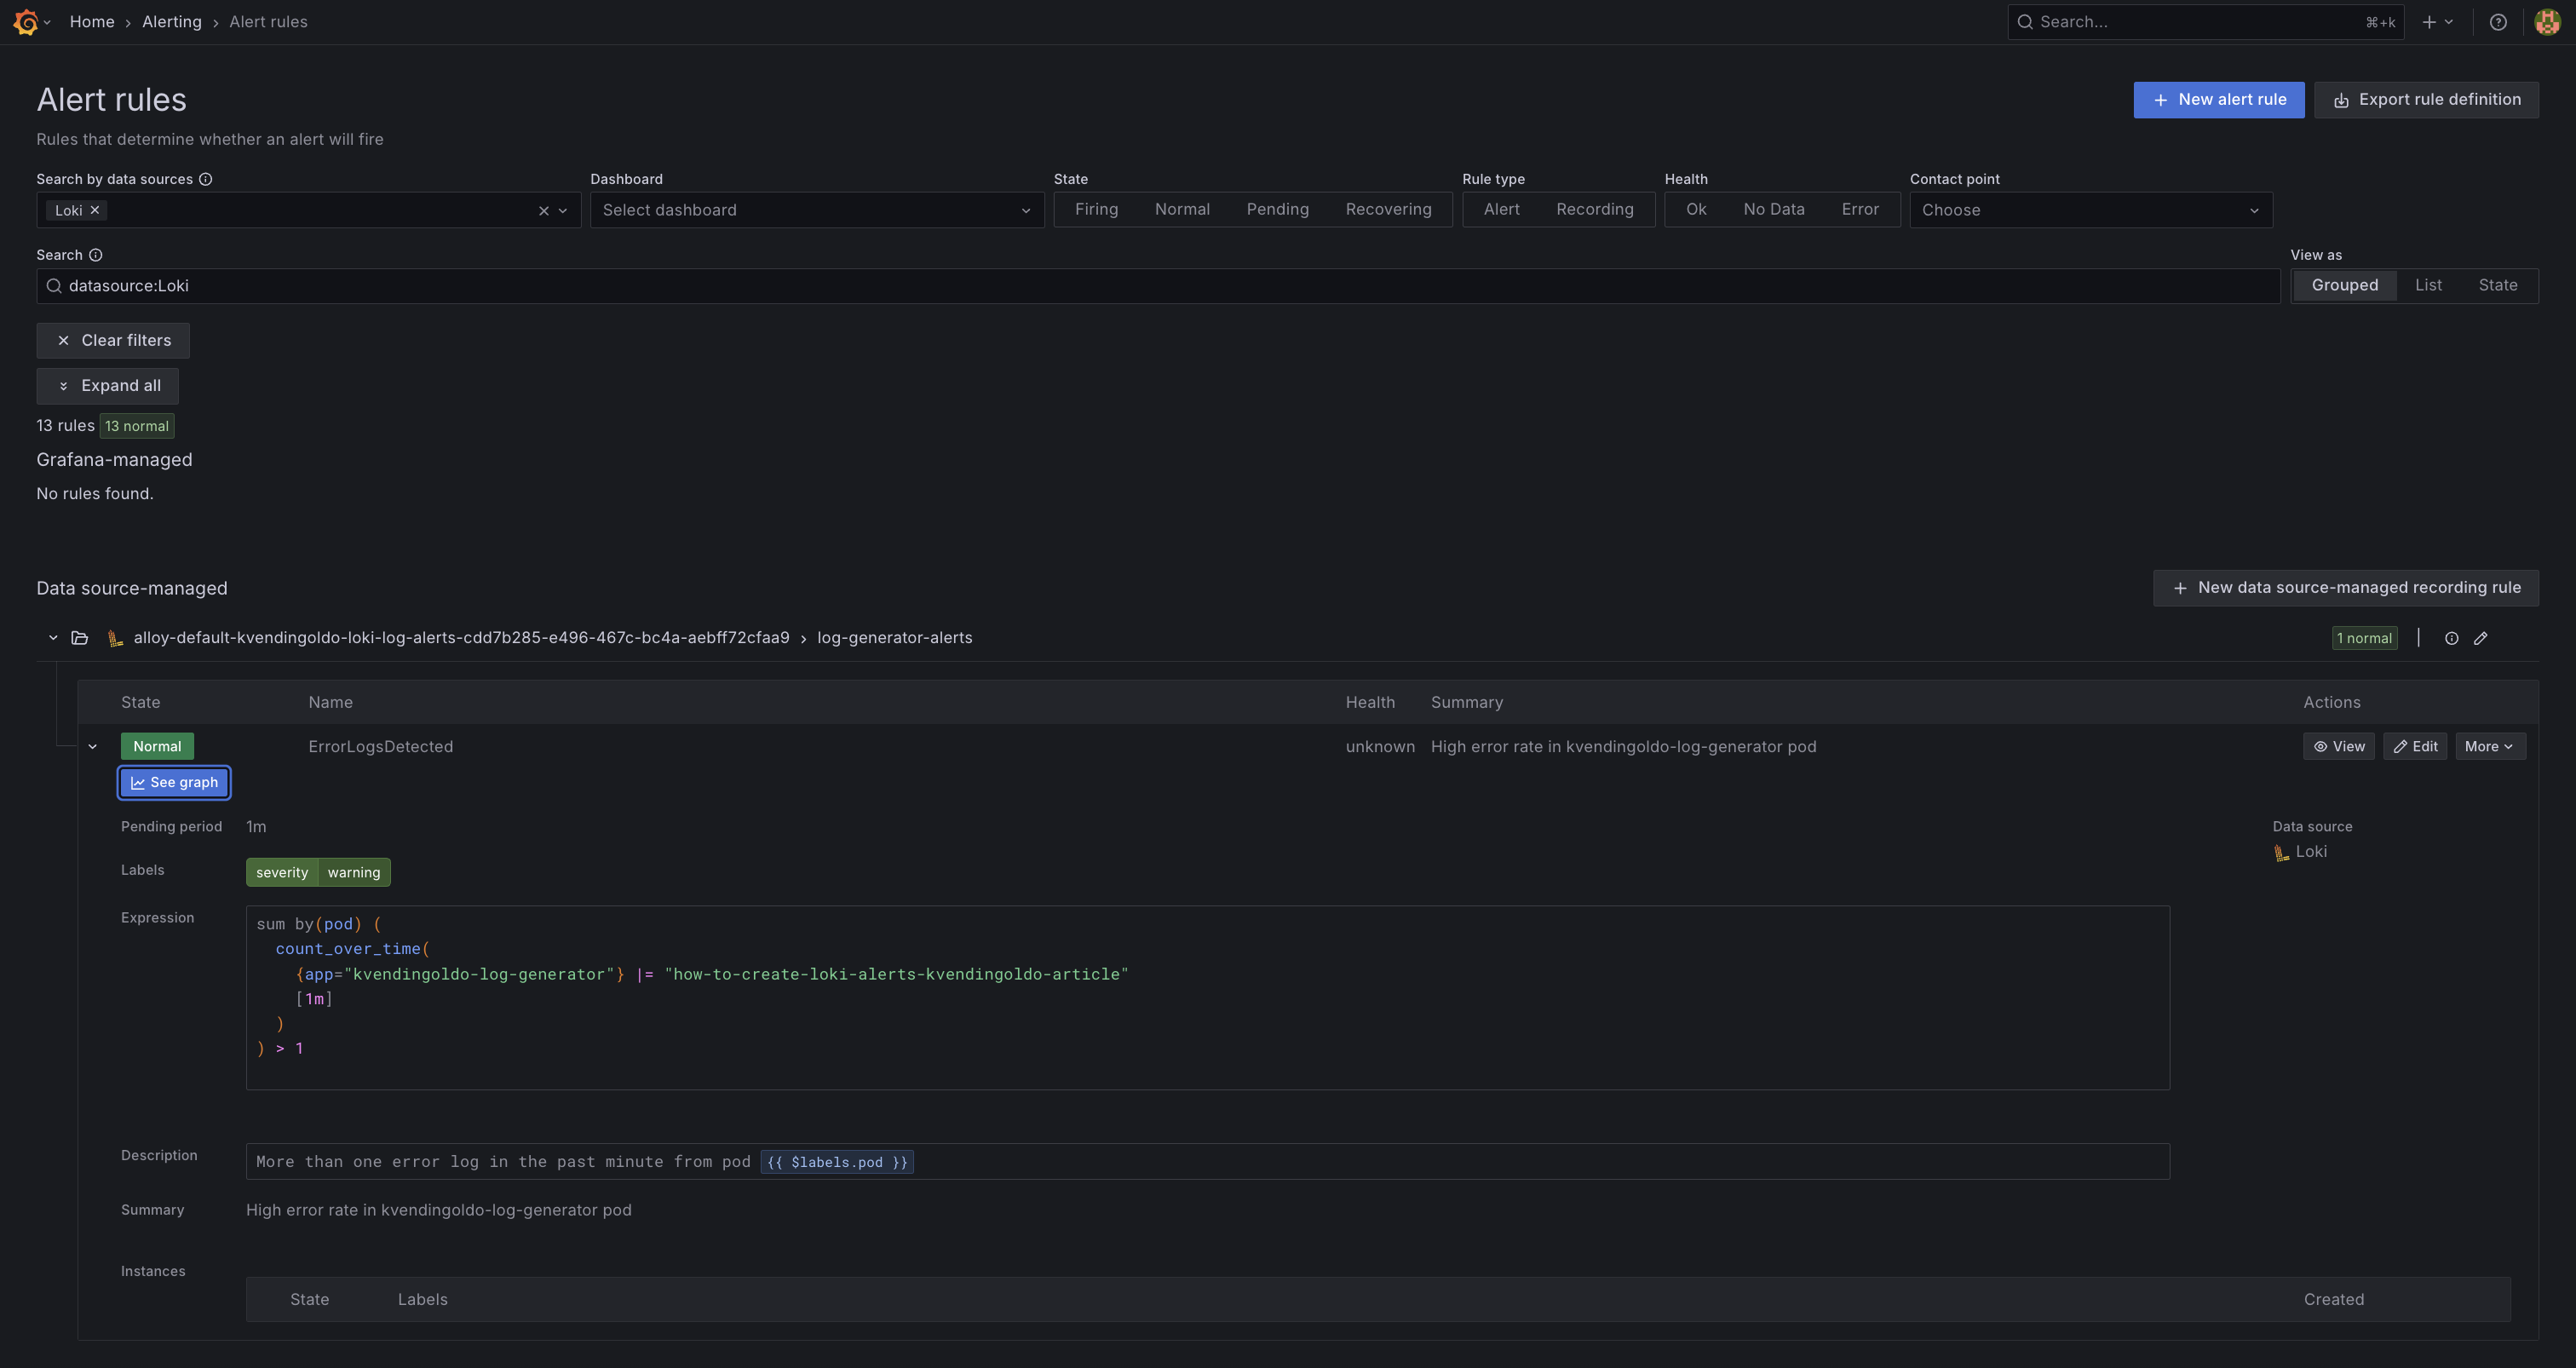
Task: Click the user avatar icon
Action: coord(2547,22)
